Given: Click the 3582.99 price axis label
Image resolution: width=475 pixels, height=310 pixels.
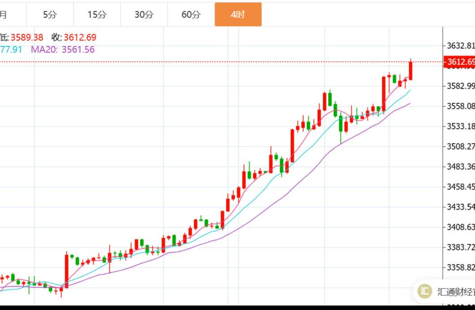Looking at the screenshot, I should pyautogui.click(x=461, y=86).
